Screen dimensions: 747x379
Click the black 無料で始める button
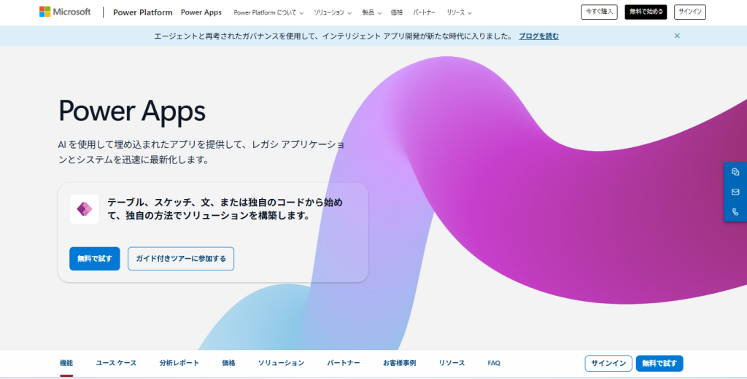pyautogui.click(x=646, y=12)
